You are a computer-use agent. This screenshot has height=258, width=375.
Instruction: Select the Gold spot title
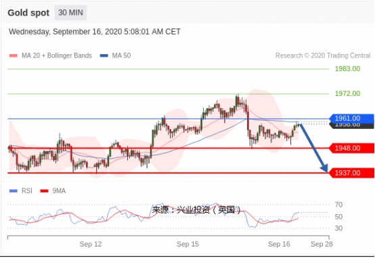coord(28,13)
